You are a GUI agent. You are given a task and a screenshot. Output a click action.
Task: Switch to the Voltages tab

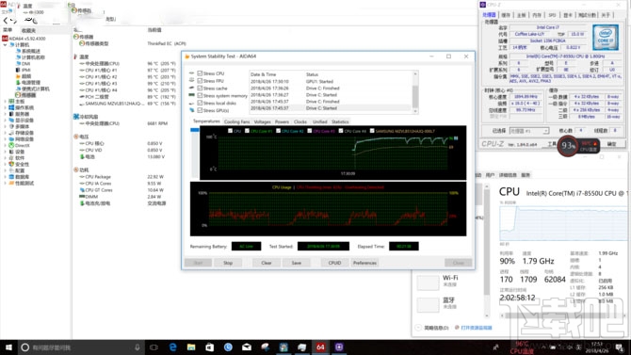263,121
